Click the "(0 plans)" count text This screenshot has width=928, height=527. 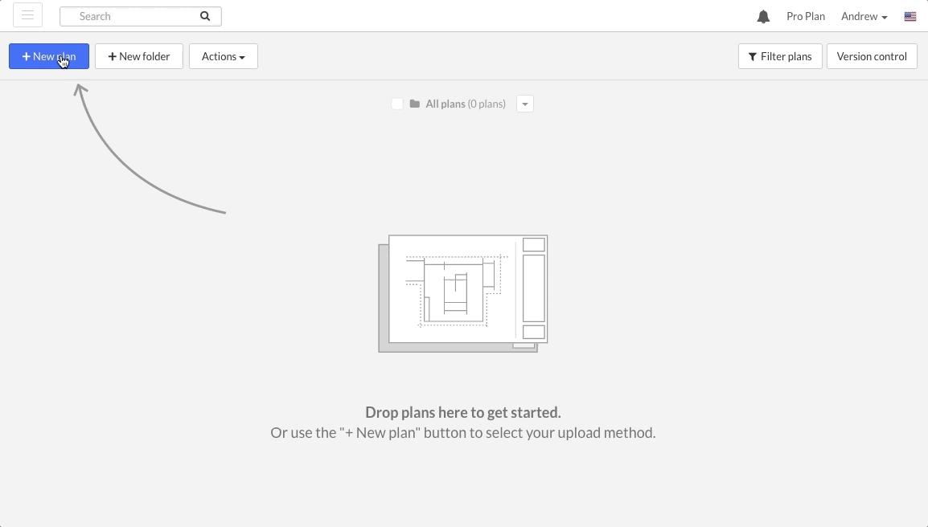(487, 104)
